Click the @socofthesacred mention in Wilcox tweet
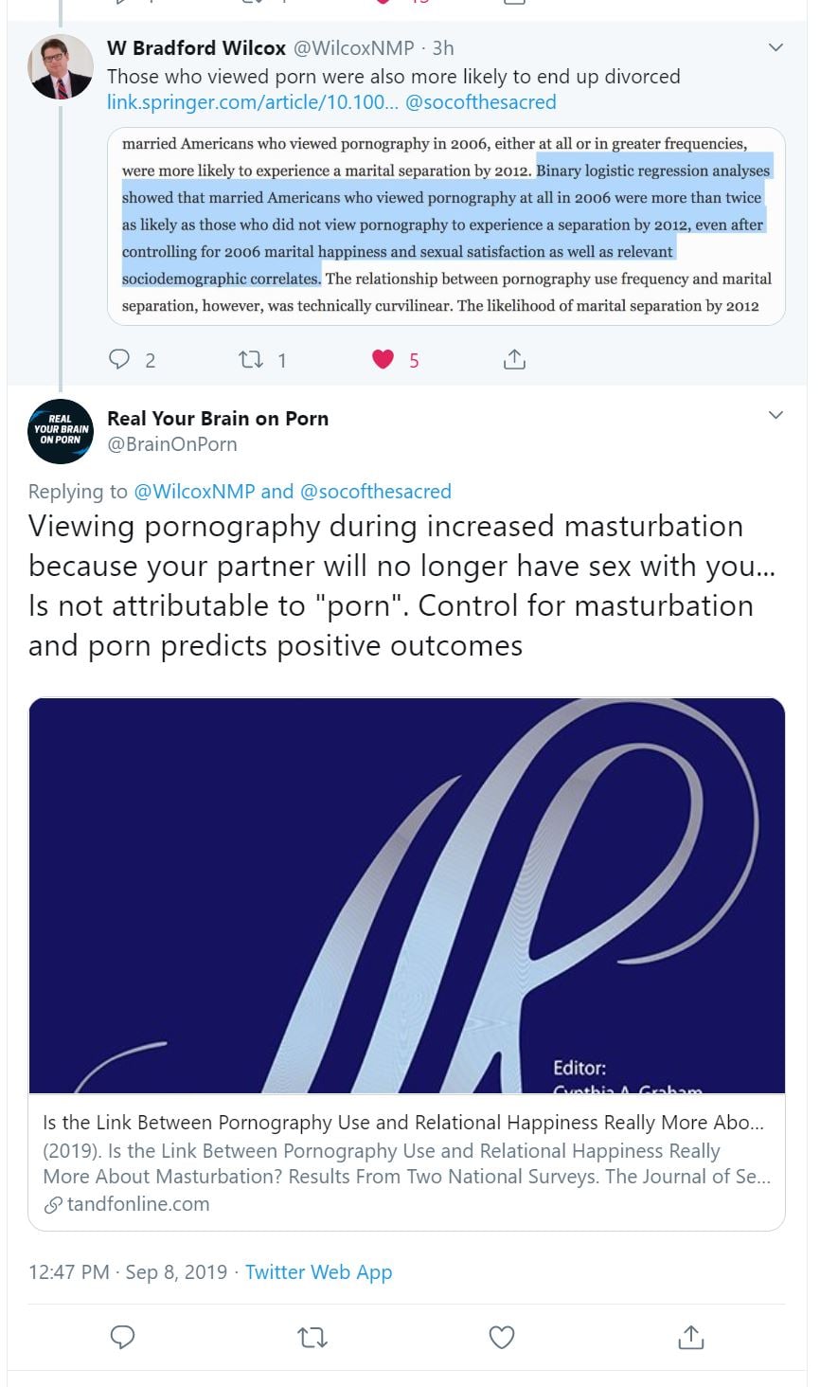 click(480, 102)
